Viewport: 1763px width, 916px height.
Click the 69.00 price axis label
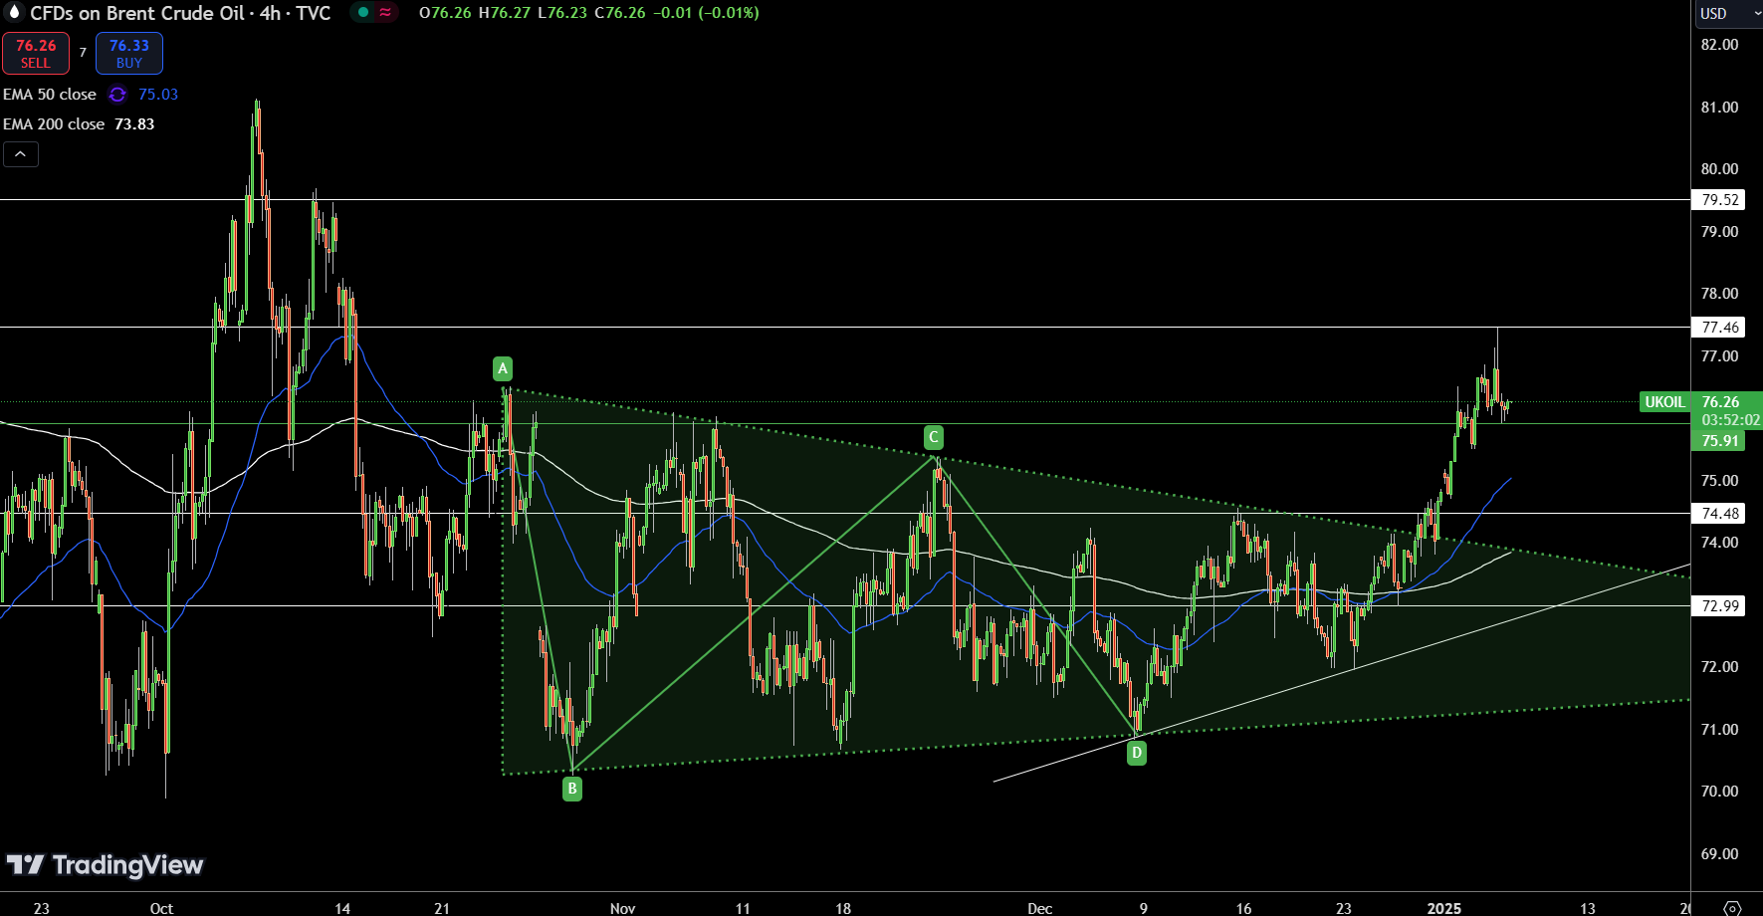[1719, 854]
